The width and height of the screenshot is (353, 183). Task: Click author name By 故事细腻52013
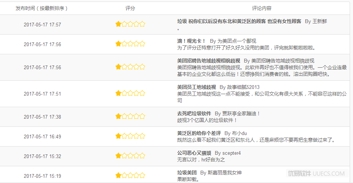[x=239, y=87]
